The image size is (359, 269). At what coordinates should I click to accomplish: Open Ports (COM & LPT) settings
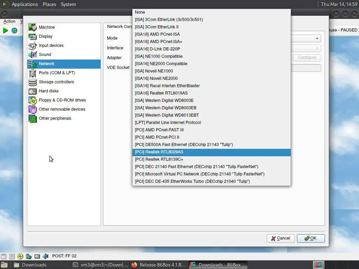(64, 73)
